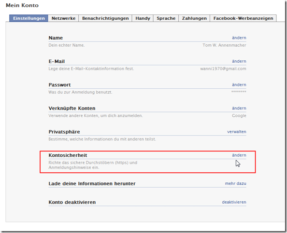Click the 'E-Mail' section heading
The height and width of the screenshot is (233, 287).
tap(57, 61)
